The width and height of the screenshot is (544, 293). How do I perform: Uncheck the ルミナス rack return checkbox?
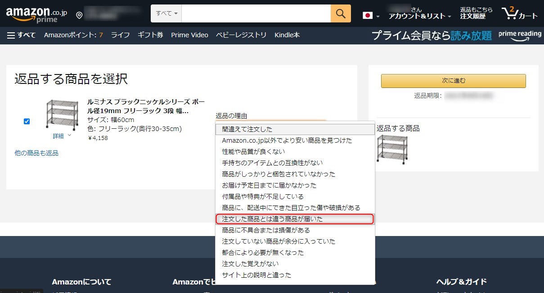pyautogui.click(x=27, y=121)
